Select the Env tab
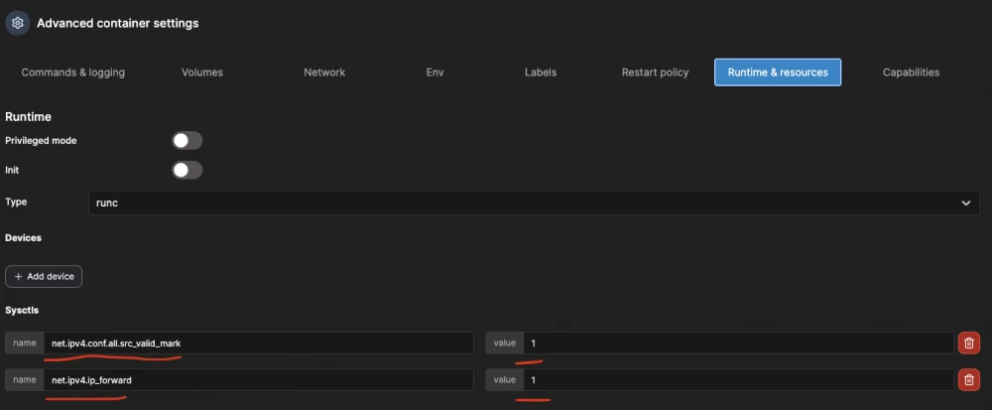 point(434,72)
